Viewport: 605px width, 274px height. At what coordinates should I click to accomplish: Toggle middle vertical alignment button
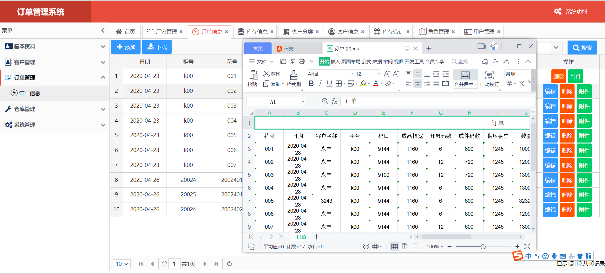point(418,74)
